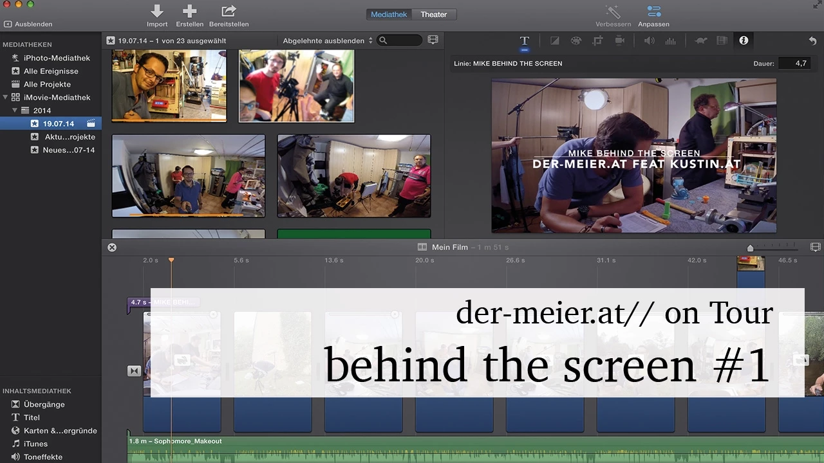824x463 pixels.
Task: Select the Sophomore_Makeout audio track
Action: tap(476, 449)
